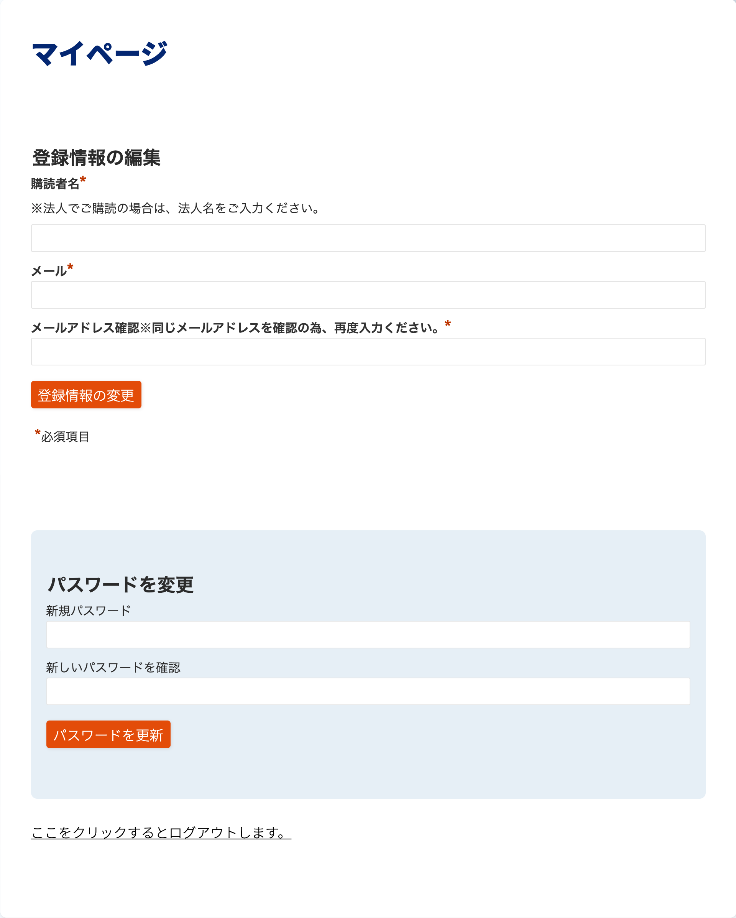Screen dimensions: 736x918
Task: Click the 新規パスワード label
Action: (x=88, y=610)
